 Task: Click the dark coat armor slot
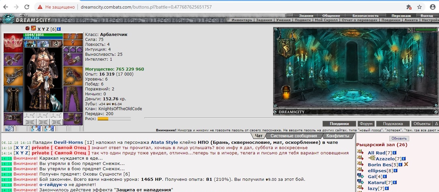click(x=13, y=99)
